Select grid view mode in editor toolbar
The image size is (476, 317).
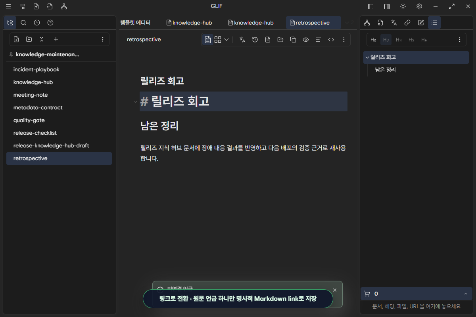coord(218,40)
